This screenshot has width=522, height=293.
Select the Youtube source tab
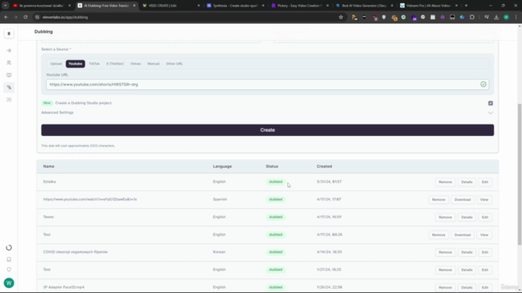75,63
